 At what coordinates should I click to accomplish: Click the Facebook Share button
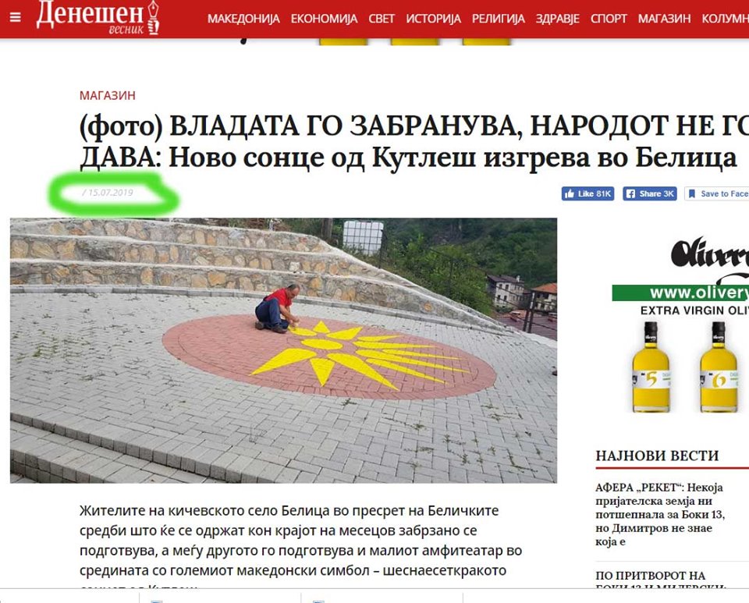650,193
